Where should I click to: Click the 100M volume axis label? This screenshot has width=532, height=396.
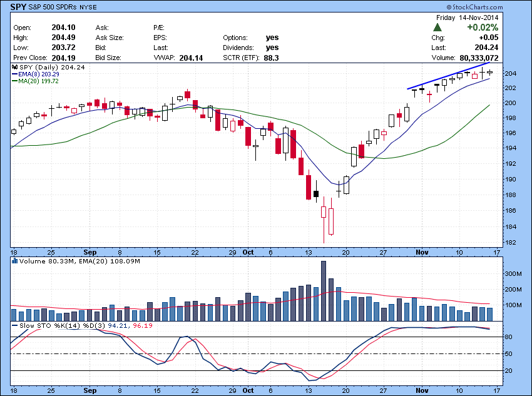point(514,305)
